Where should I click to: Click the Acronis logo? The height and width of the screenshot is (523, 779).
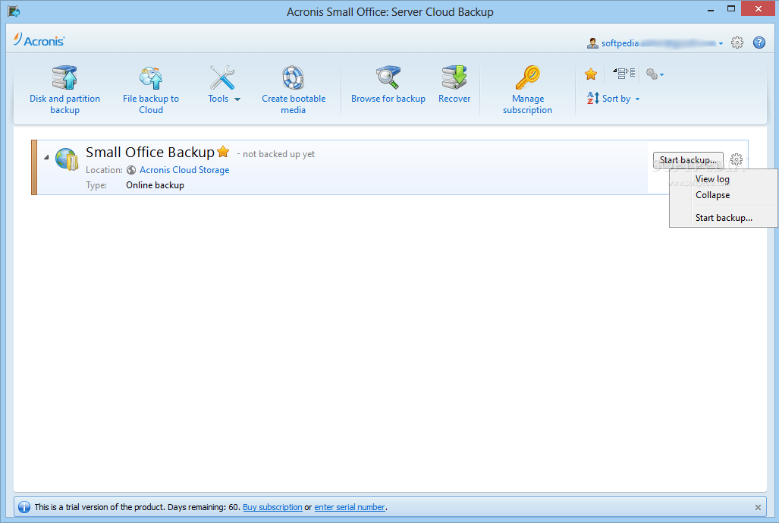(39, 40)
